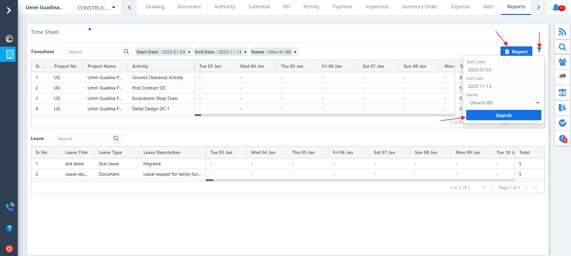The height and width of the screenshot is (256, 571).
Task: Click the blue Search button in filter panel
Action: click(x=503, y=115)
